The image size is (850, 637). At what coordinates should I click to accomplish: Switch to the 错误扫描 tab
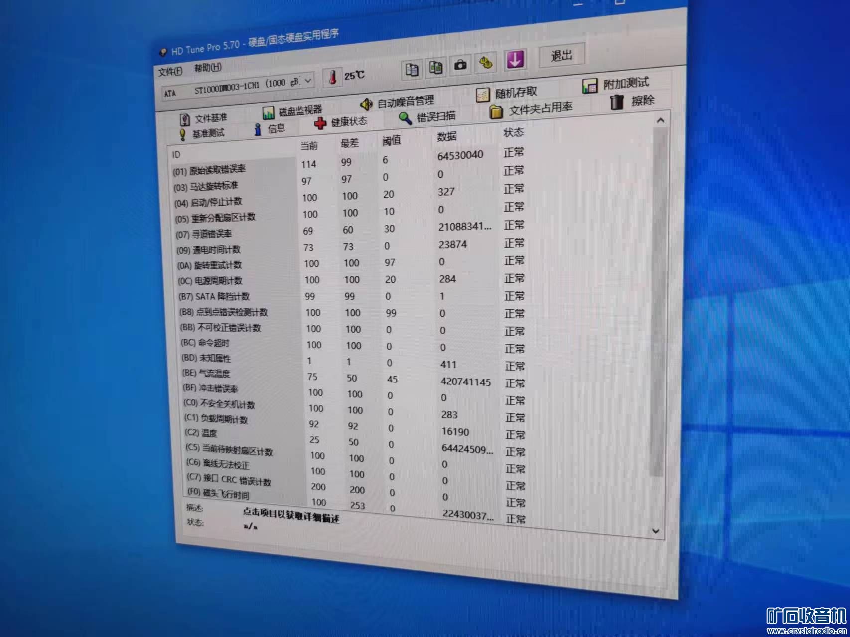[x=427, y=117]
